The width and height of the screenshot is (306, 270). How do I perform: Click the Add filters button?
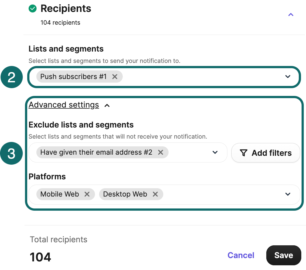265,153
